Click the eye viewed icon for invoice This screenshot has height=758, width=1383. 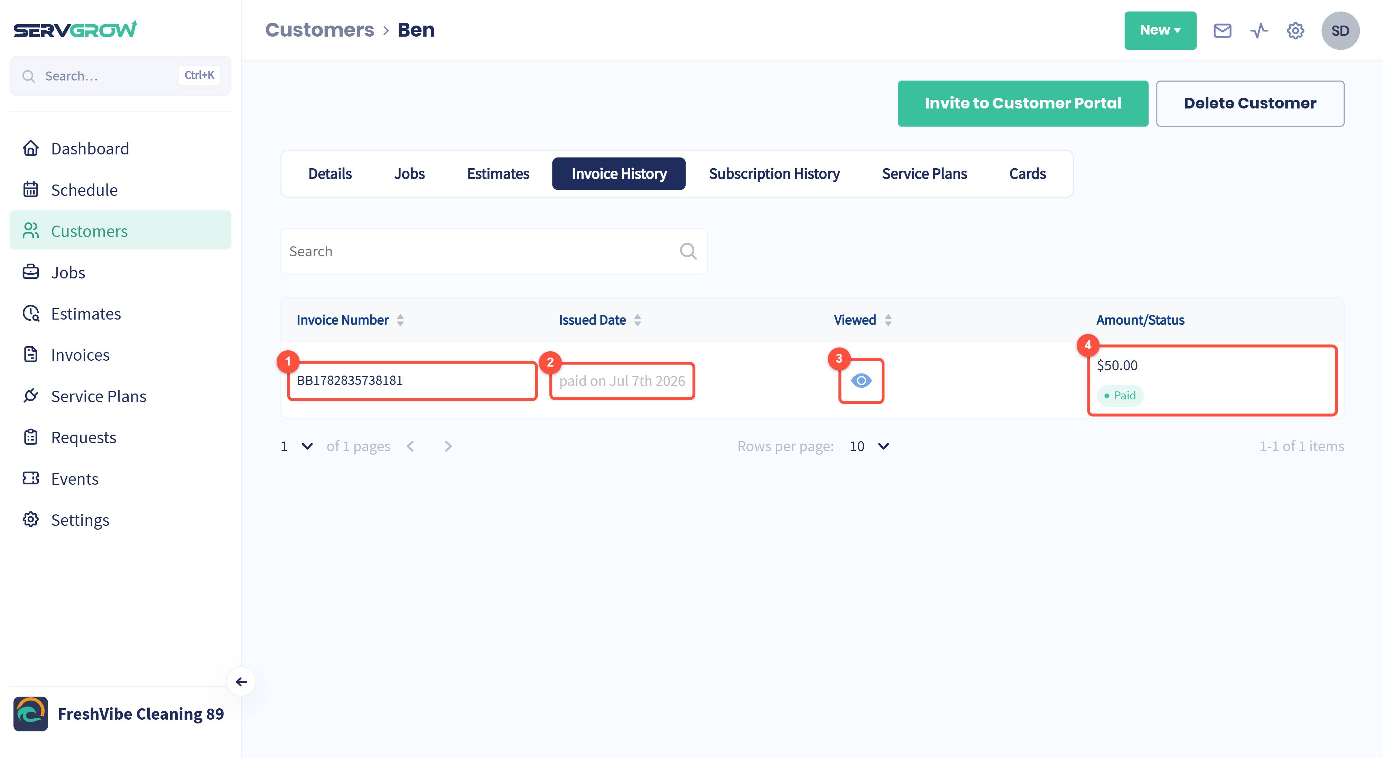tap(861, 380)
